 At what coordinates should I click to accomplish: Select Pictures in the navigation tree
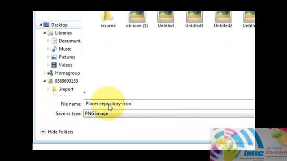click(67, 57)
